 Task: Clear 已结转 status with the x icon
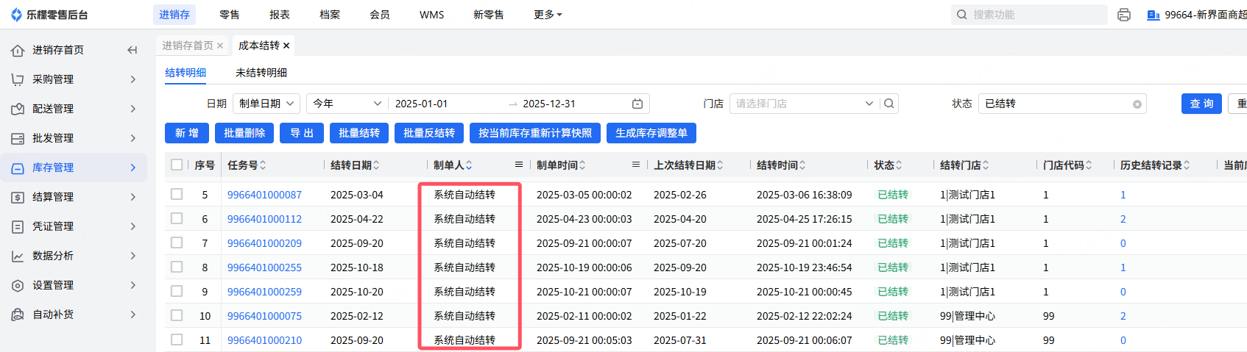[x=1137, y=104]
